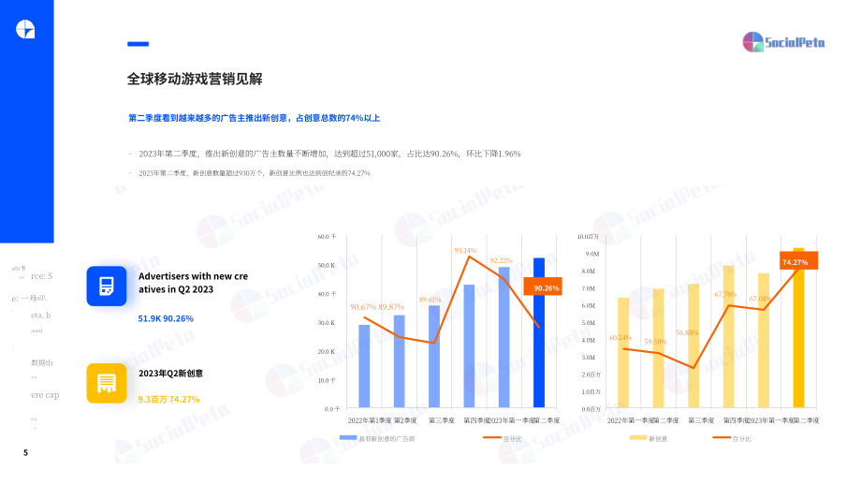The image size is (861, 485).
Task: Click the bullet mentioning 51,000 advertisers
Action: point(329,154)
